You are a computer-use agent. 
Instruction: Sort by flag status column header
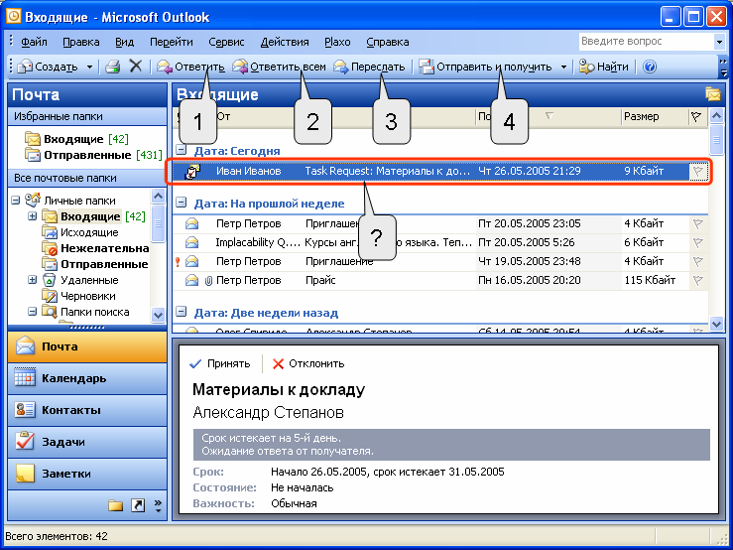[696, 116]
